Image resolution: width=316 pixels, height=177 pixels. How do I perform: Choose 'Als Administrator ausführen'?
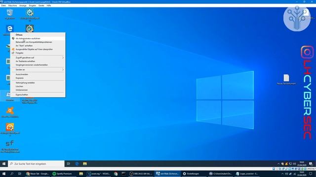click(38, 38)
